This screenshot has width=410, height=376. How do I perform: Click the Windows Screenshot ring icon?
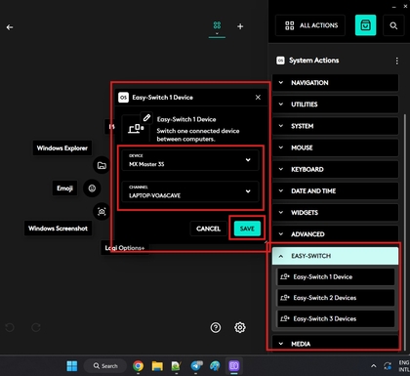pyautogui.click(x=102, y=212)
